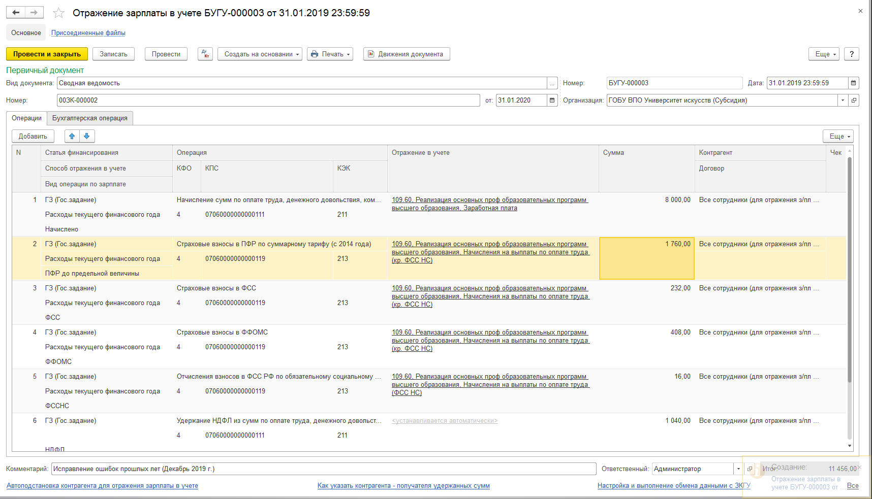Open Заработная плата account link in row 1
872x499 pixels.
coord(490,204)
